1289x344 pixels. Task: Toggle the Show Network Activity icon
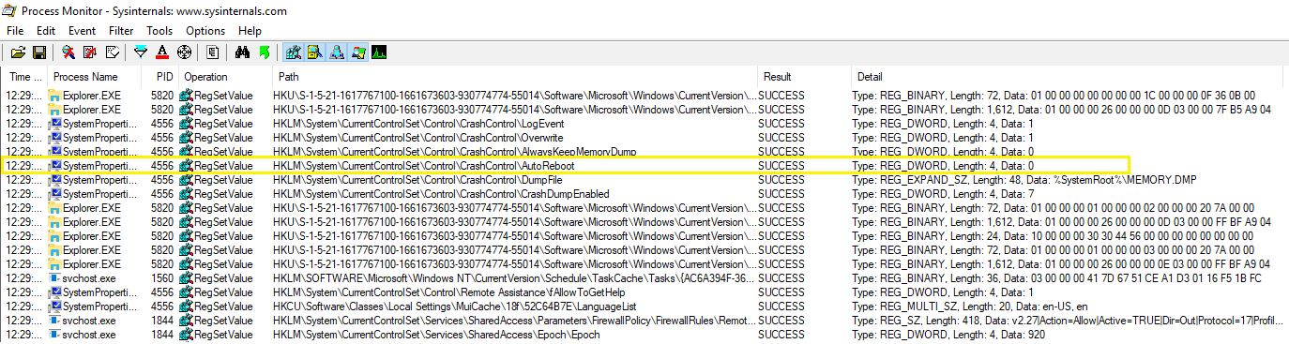click(336, 52)
